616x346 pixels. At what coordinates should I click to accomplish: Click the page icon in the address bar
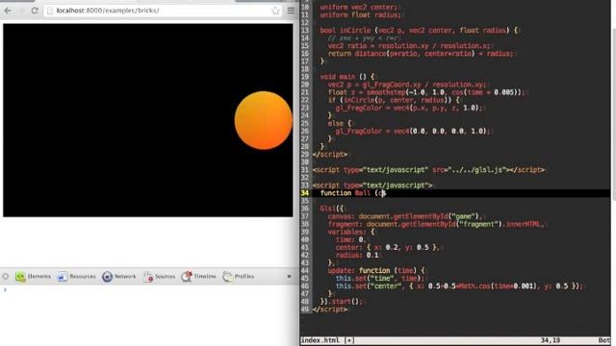pos(50,11)
